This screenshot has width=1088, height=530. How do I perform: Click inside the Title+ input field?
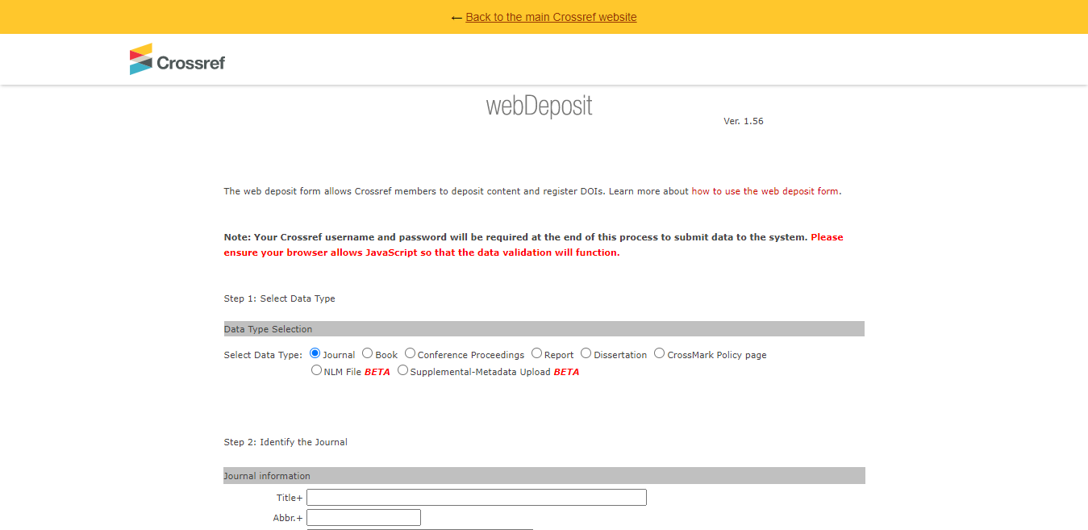(x=476, y=497)
